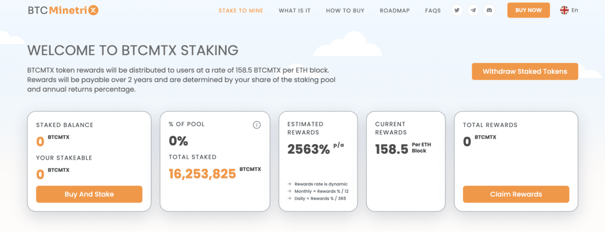Open the Telegram social icon

coord(473,10)
